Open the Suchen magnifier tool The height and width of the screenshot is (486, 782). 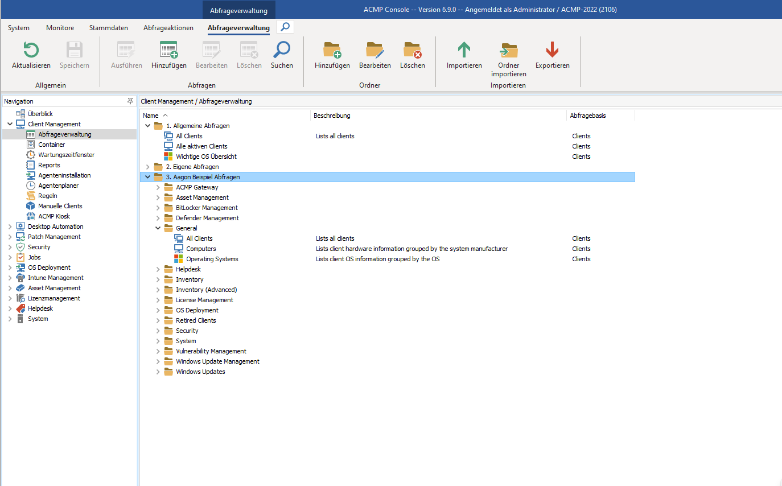282,51
